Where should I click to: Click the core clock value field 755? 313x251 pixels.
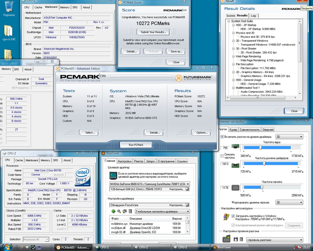(x=225, y=148)
